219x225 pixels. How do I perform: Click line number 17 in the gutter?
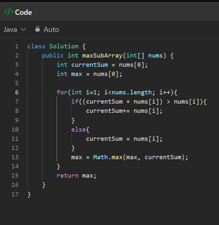pos(15,194)
